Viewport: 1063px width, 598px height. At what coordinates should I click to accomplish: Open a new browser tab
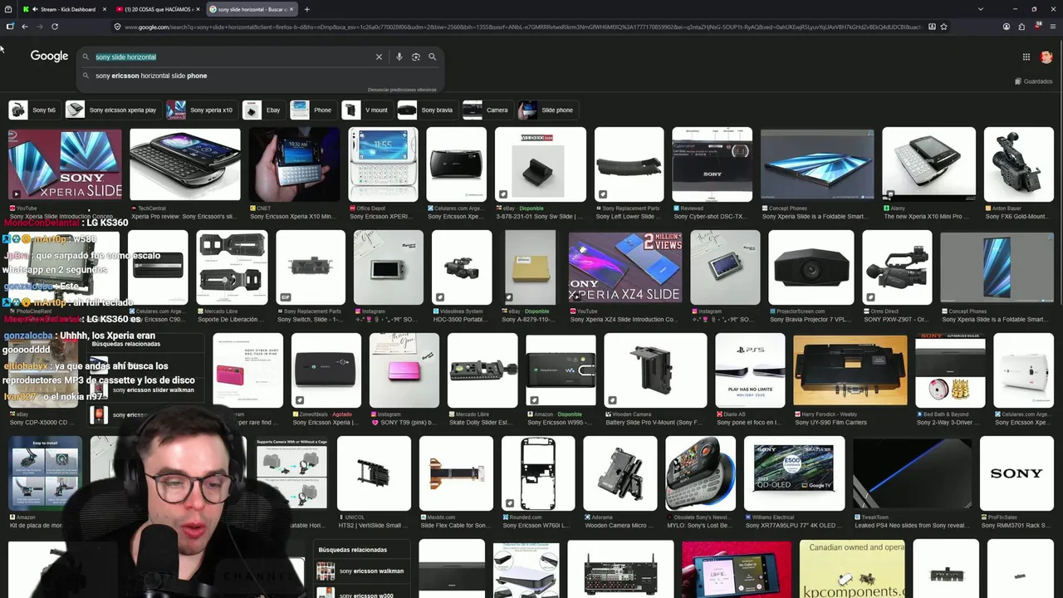pos(306,9)
